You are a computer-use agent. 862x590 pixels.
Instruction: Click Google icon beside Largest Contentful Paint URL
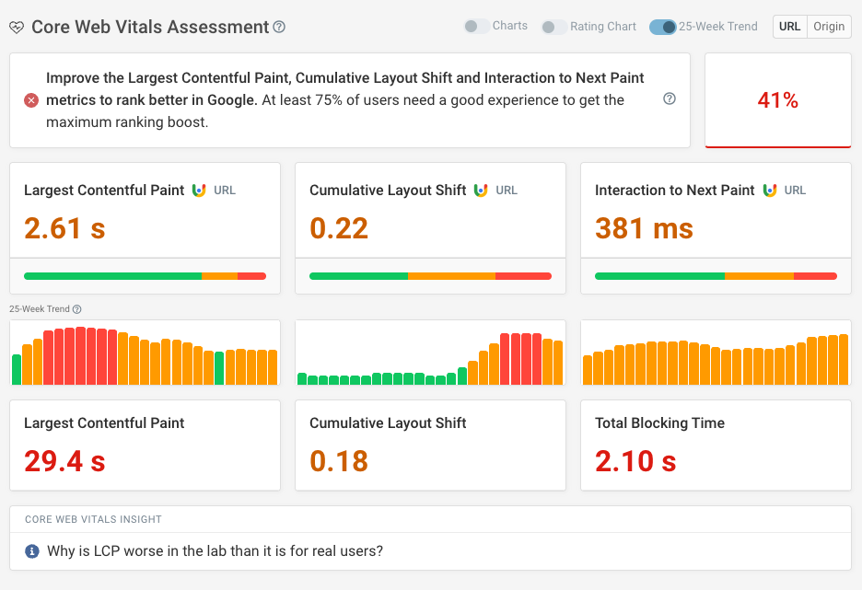[x=199, y=191]
